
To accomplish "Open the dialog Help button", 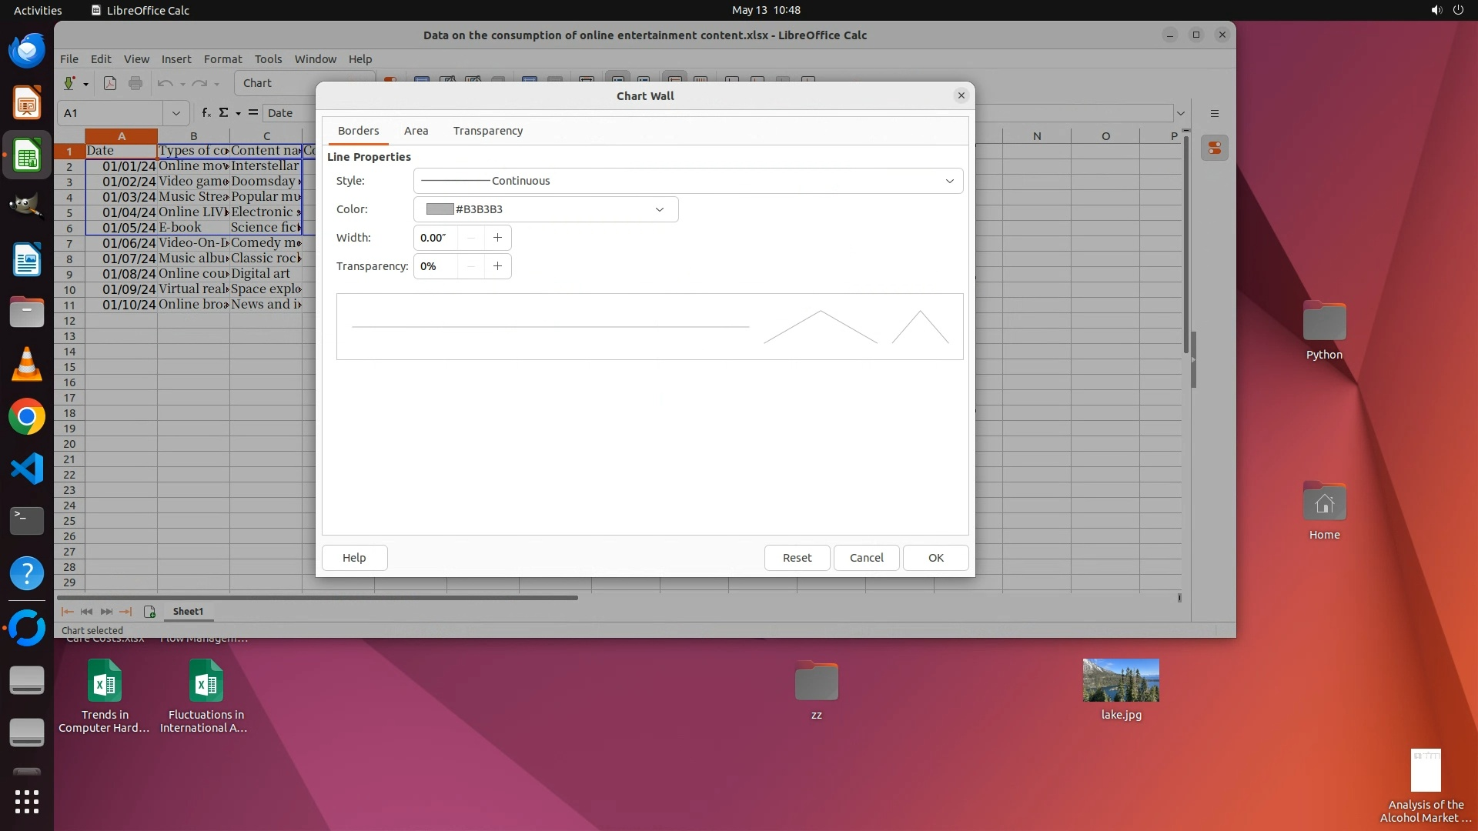I will 354,558.
